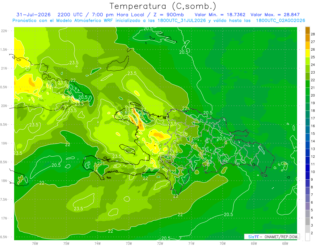The height and width of the screenshot is (247, 320).
Task: Click the legend value "19"
Action: point(313,103)
